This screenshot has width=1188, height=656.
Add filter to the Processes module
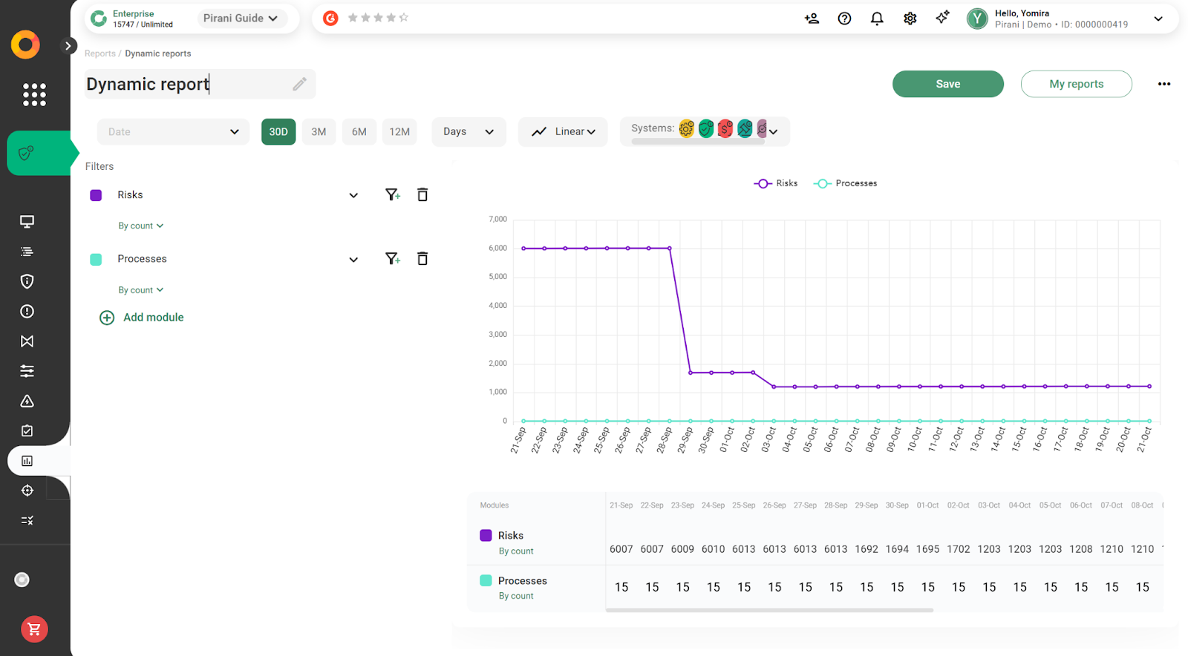pyautogui.click(x=393, y=258)
